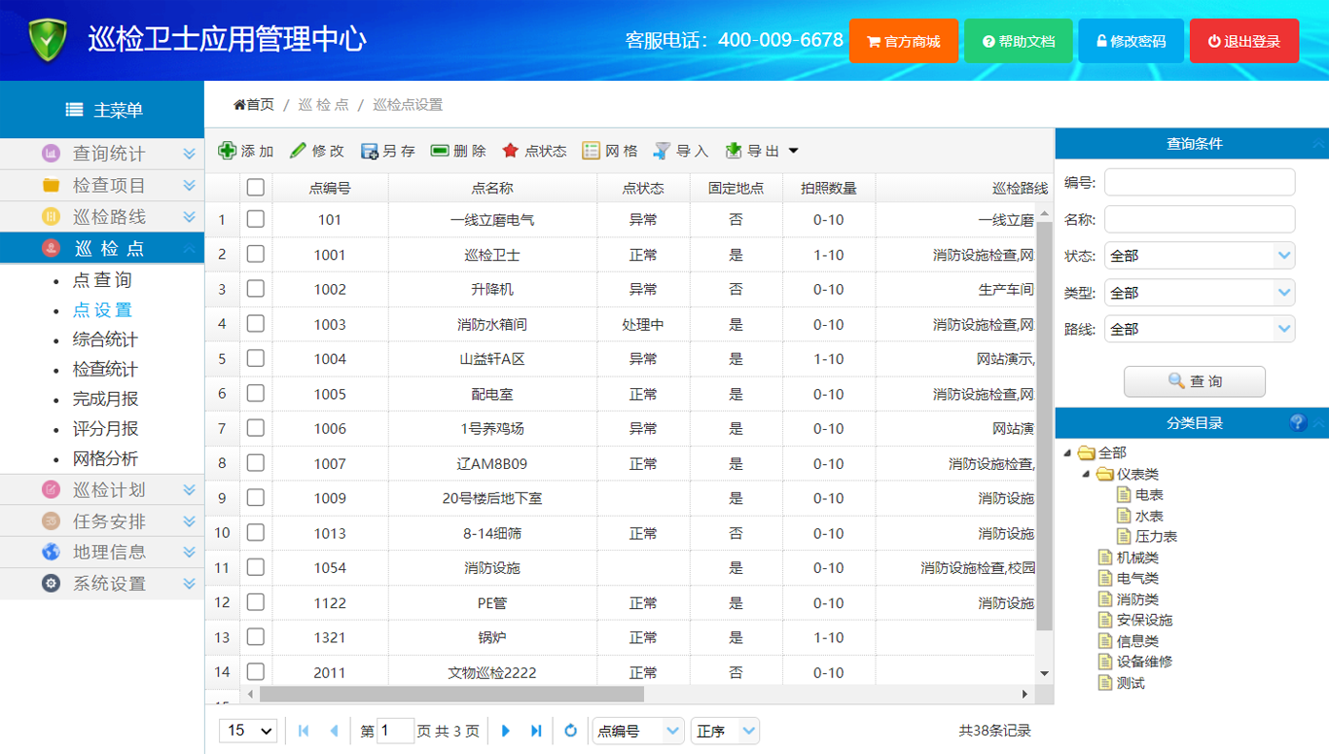Click the pencil Edit (修改) icon
Screen dimensions: 1329x754
[x=299, y=151]
